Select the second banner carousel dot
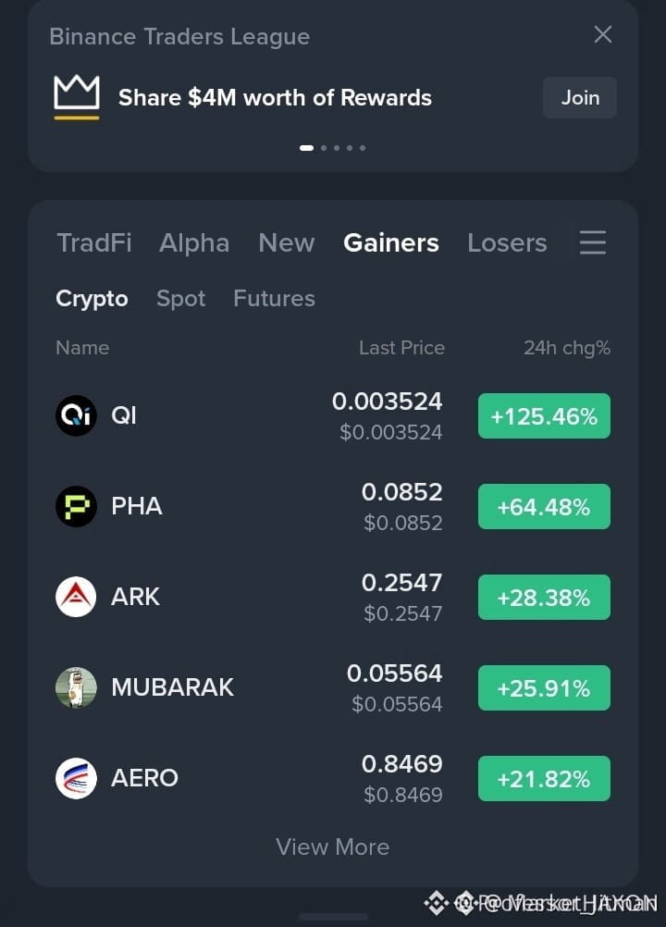This screenshot has height=927, width=666. pos(324,148)
